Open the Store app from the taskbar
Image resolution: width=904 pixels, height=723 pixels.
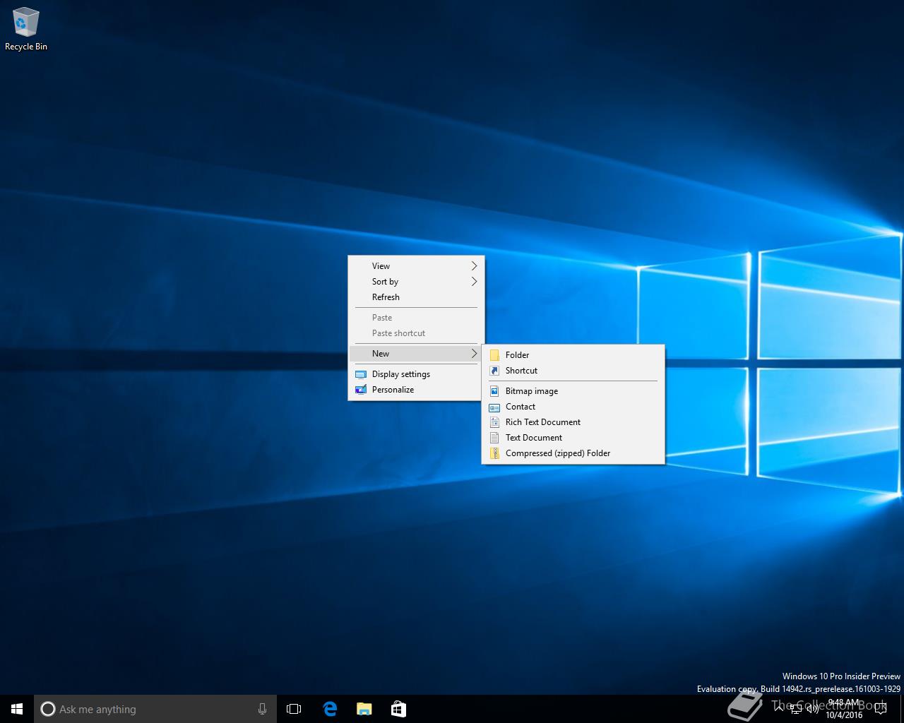coord(398,709)
